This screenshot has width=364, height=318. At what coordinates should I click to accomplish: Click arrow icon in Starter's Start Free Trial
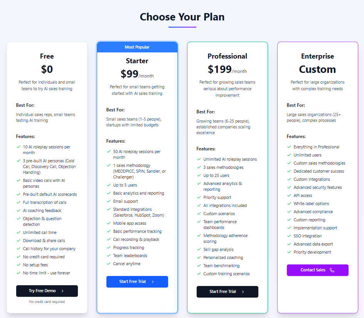(x=153, y=282)
